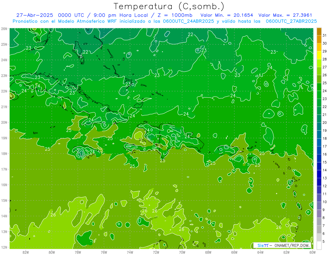The height and width of the screenshot is (256, 332).
Task: Click the '25N' latitude axis label
Action: click(4, 44)
